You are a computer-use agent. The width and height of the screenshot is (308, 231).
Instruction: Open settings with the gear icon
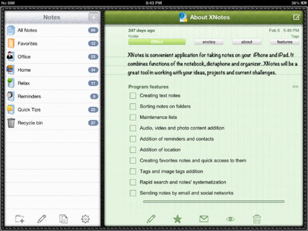coord(85,219)
